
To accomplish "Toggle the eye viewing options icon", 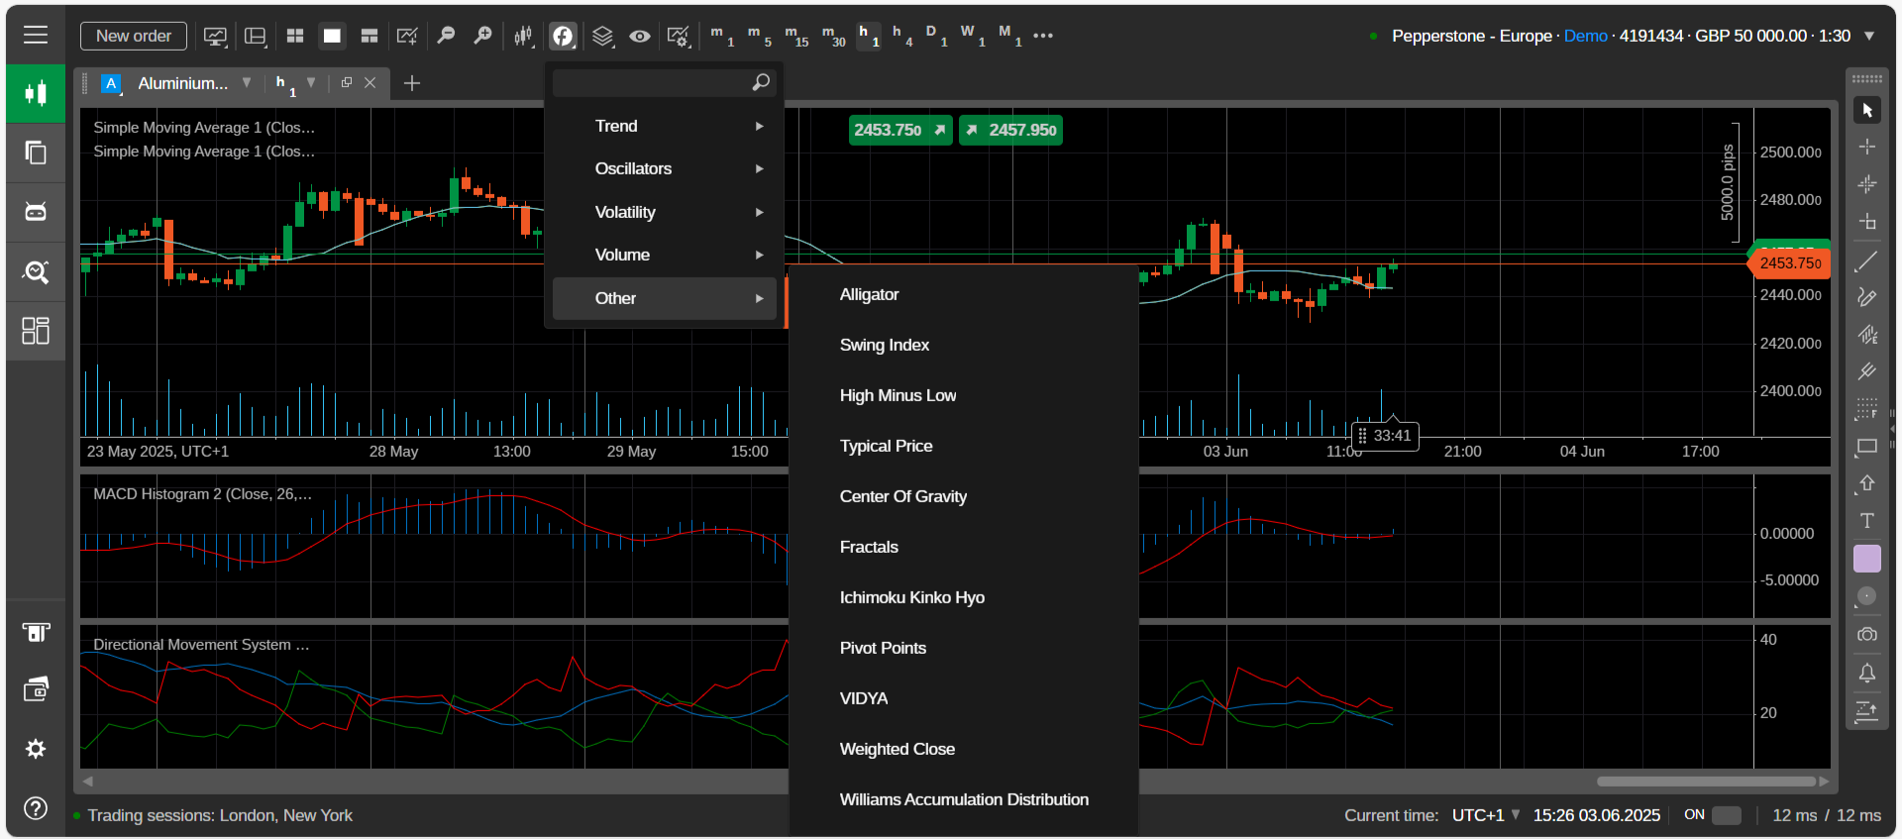I will coord(640,37).
